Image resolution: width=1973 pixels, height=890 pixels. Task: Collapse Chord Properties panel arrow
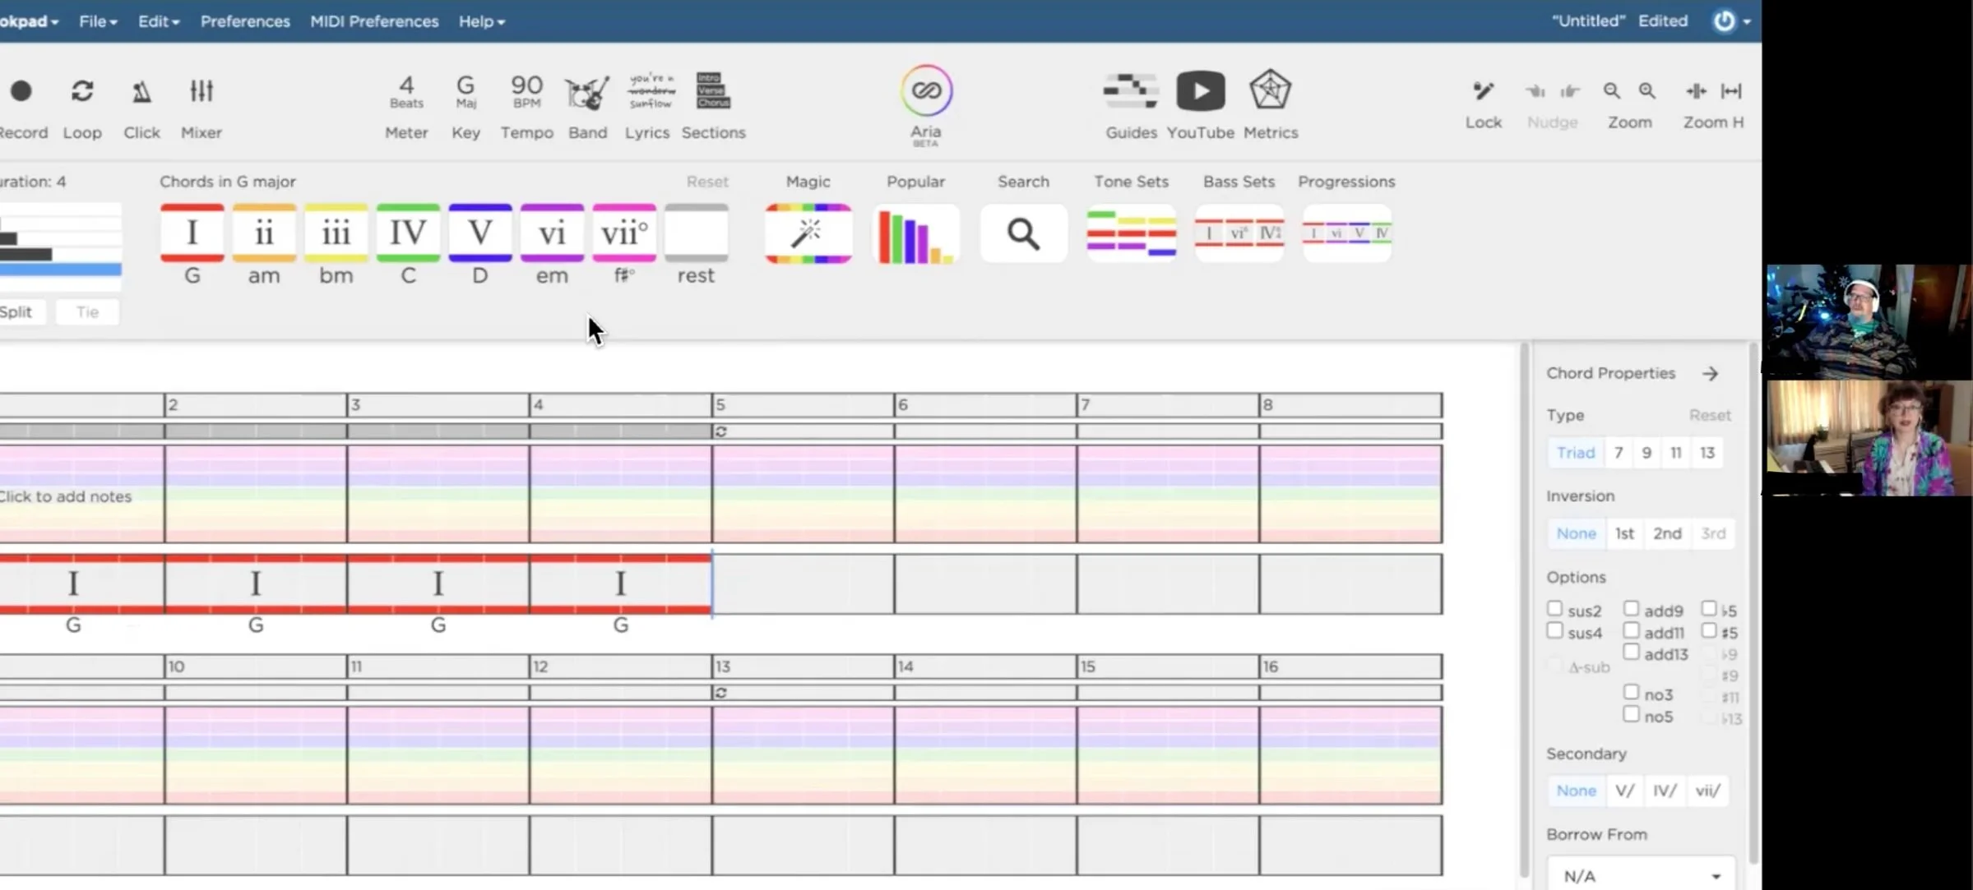(1711, 374)
